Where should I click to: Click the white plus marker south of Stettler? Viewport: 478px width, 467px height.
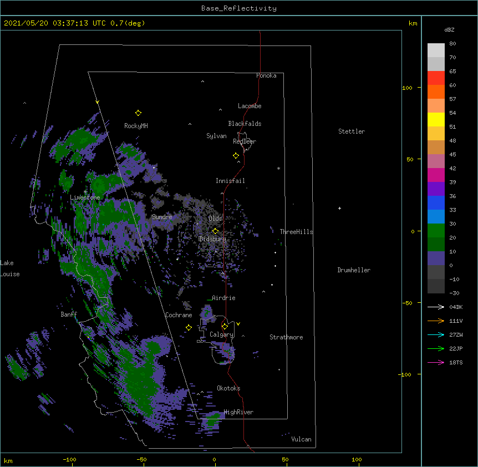click(339, 208)
